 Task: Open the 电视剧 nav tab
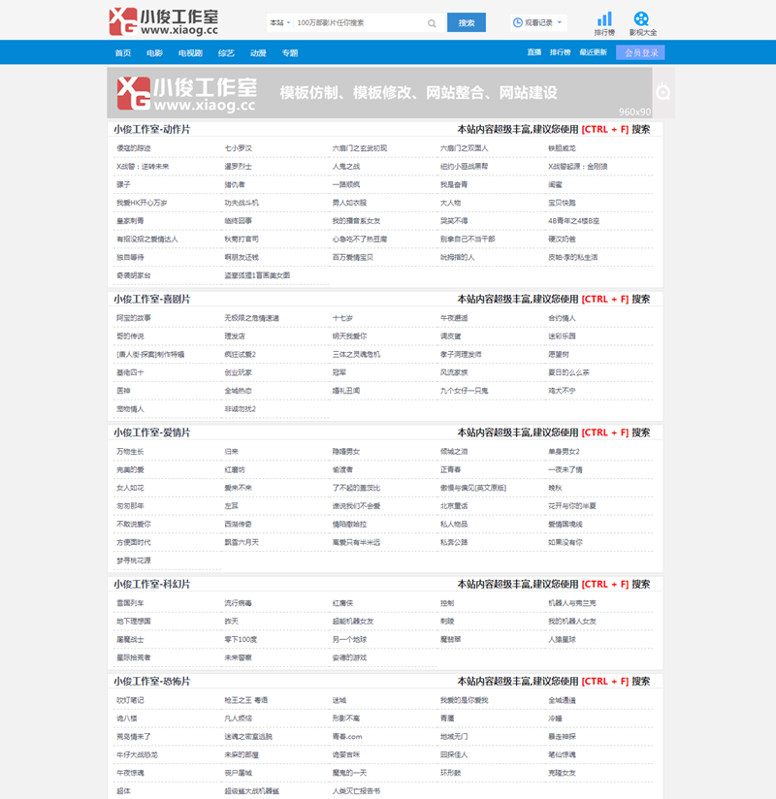[x=190, y=53]
